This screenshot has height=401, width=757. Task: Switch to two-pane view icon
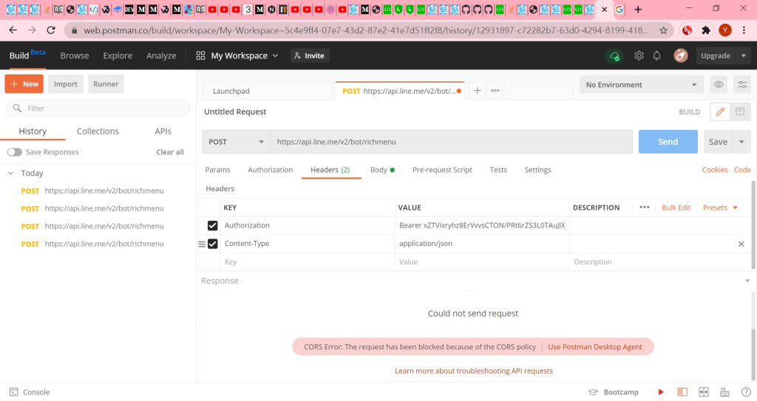pyautogui.click(x=704, y=392)
